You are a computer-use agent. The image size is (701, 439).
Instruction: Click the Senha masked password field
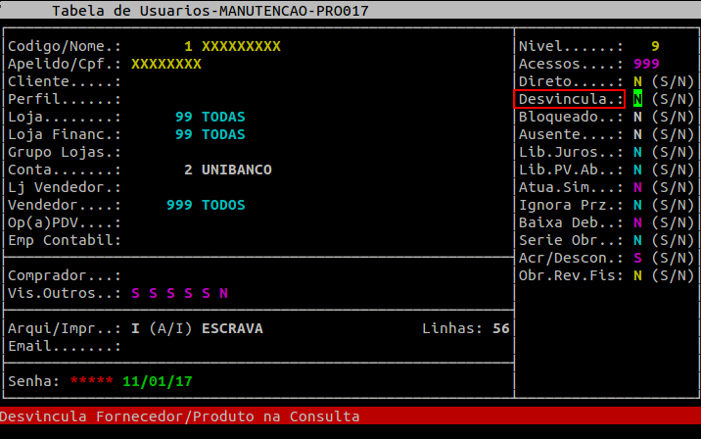click(x=92, y=381)
